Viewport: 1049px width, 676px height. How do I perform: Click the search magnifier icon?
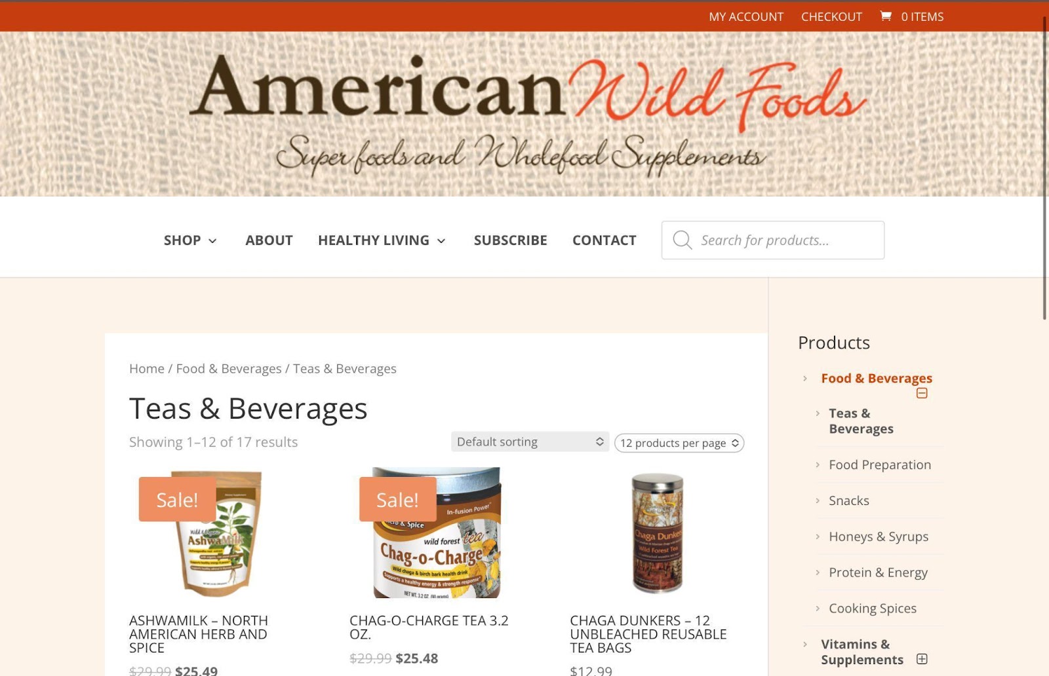click(682, 240)
